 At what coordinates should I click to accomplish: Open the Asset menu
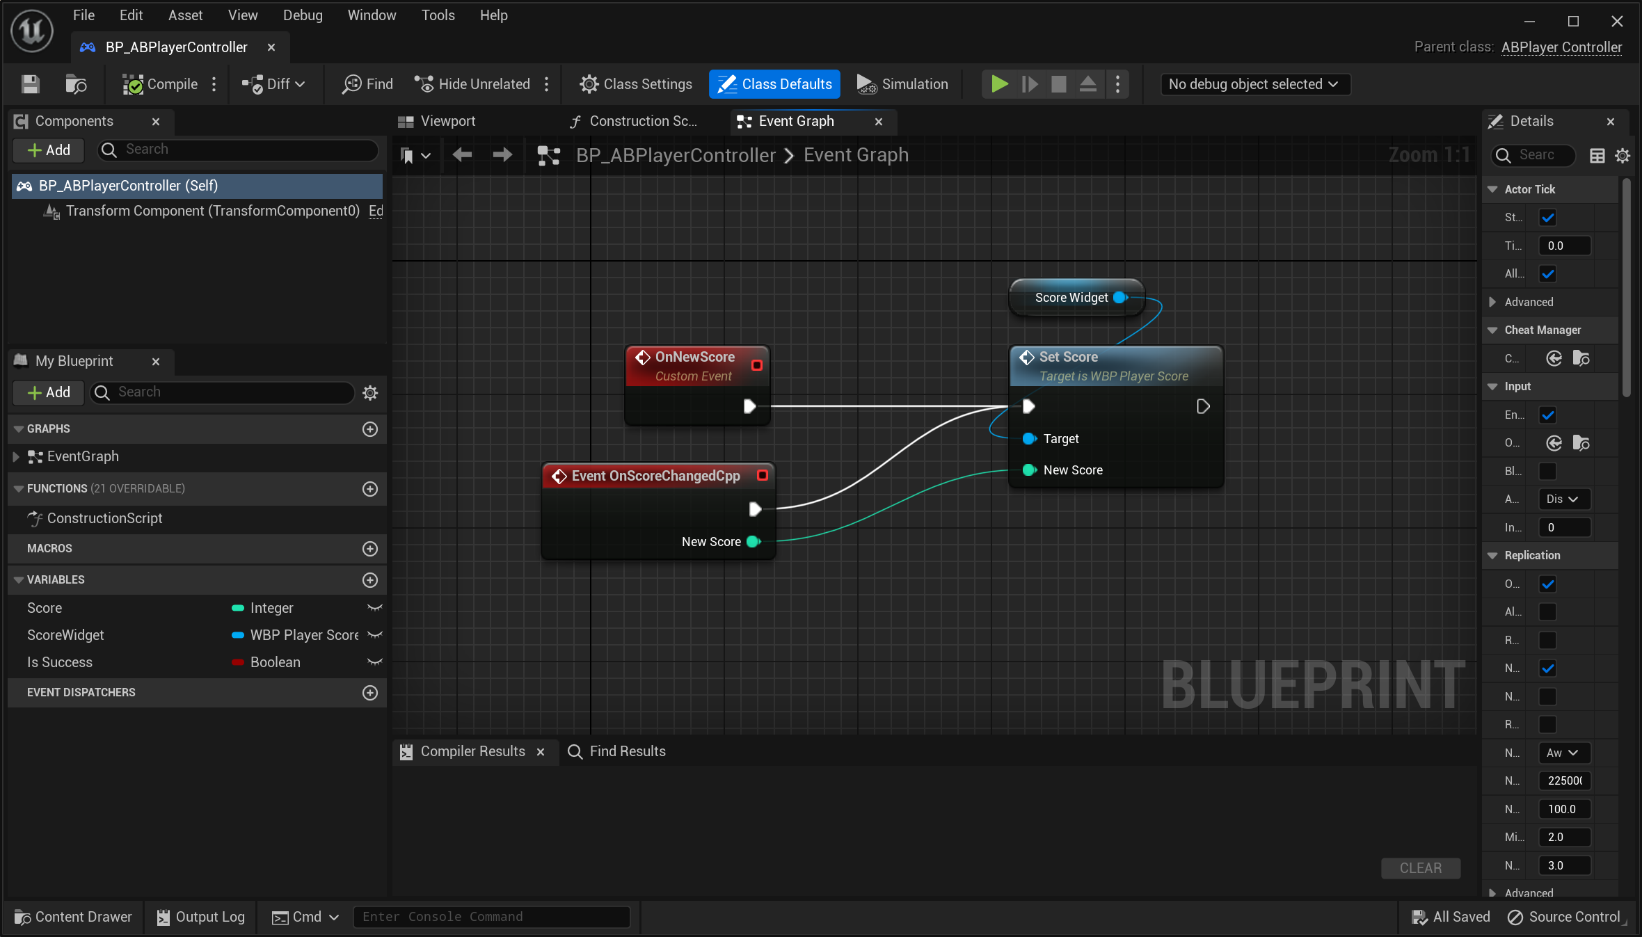coord(185,15)
